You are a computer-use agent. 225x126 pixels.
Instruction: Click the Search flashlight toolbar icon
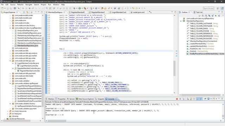point(109,8)
